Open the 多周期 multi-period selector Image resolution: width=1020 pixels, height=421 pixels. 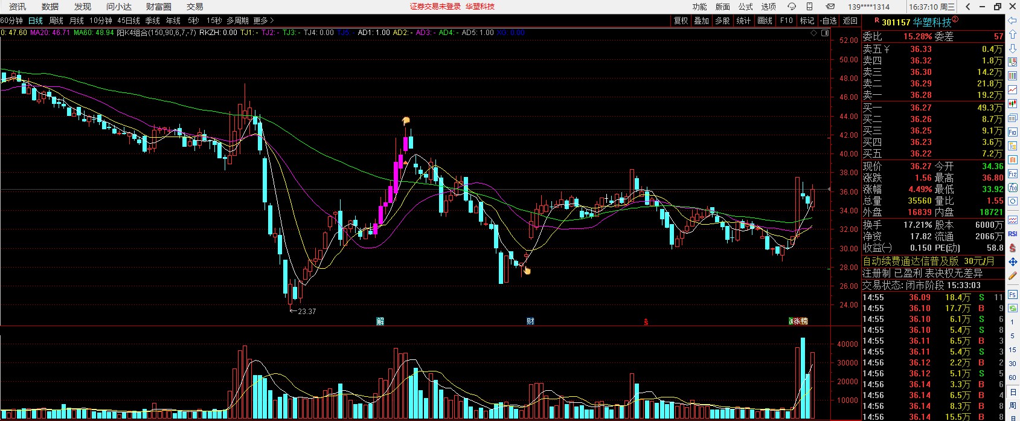237,21
